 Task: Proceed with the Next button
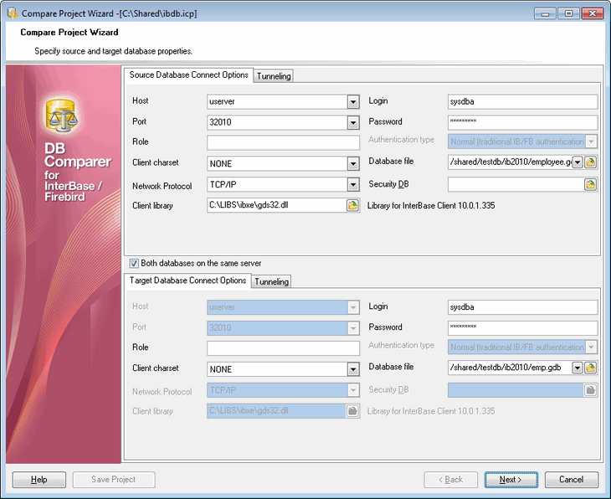pyautogui.click(x=511, y=480)
